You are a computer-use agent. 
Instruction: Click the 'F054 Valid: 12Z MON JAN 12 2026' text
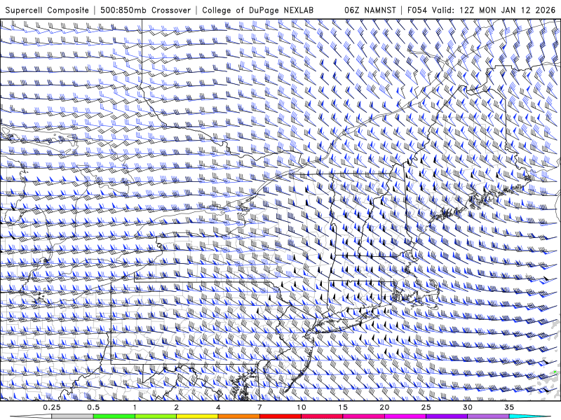(x=481, y=10)
